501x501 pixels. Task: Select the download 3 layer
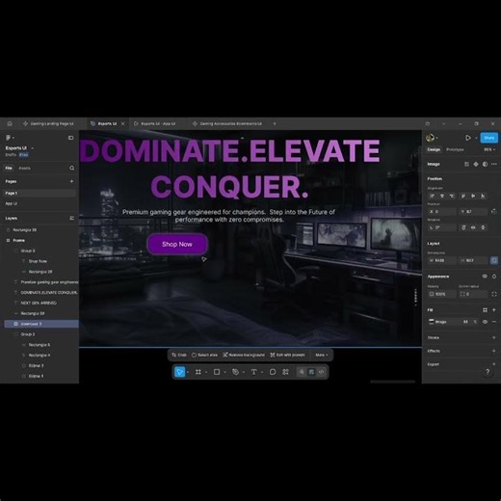coord(41,324)
